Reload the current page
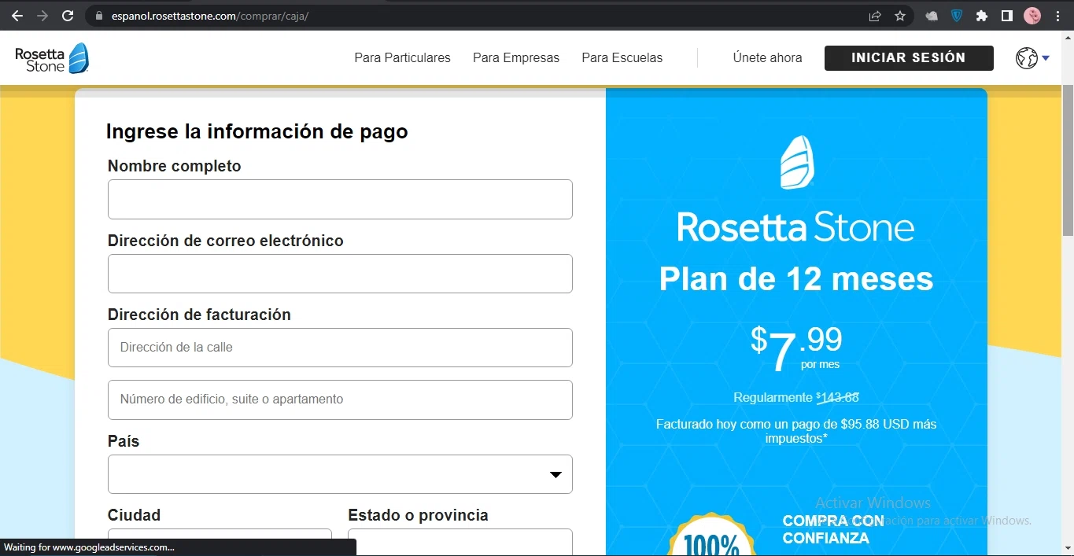This screenshot has width=1074, height=556. pos(68,16)
